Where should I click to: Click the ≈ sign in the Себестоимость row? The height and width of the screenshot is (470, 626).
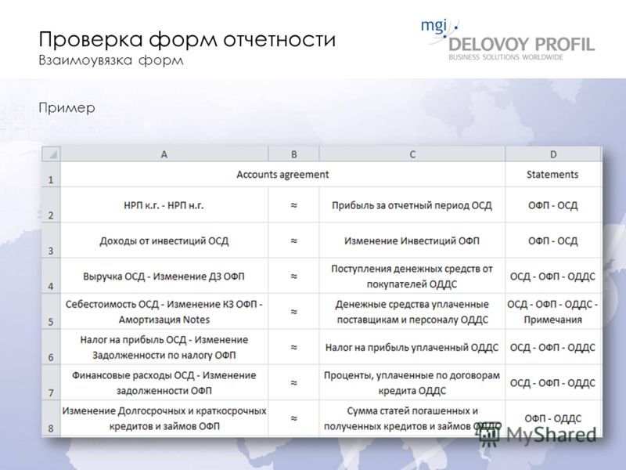(294, 312)
